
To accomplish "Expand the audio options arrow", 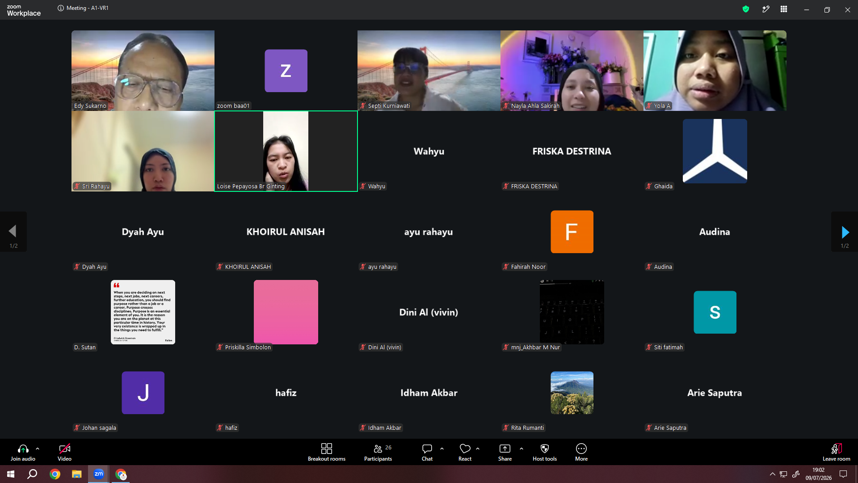I will point(38,449).
